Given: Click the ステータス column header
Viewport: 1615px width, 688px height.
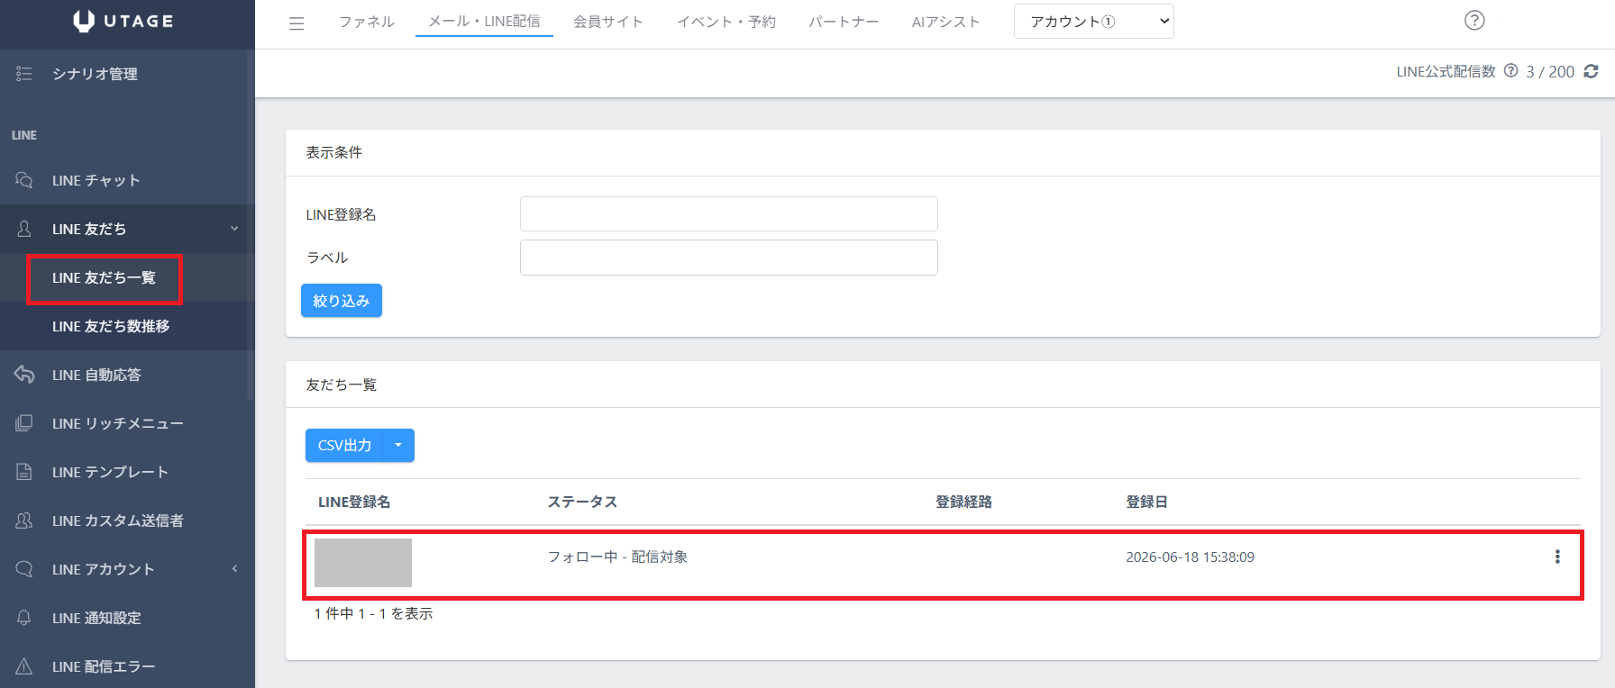Looking at the screenshot, I should click(582, 502).
